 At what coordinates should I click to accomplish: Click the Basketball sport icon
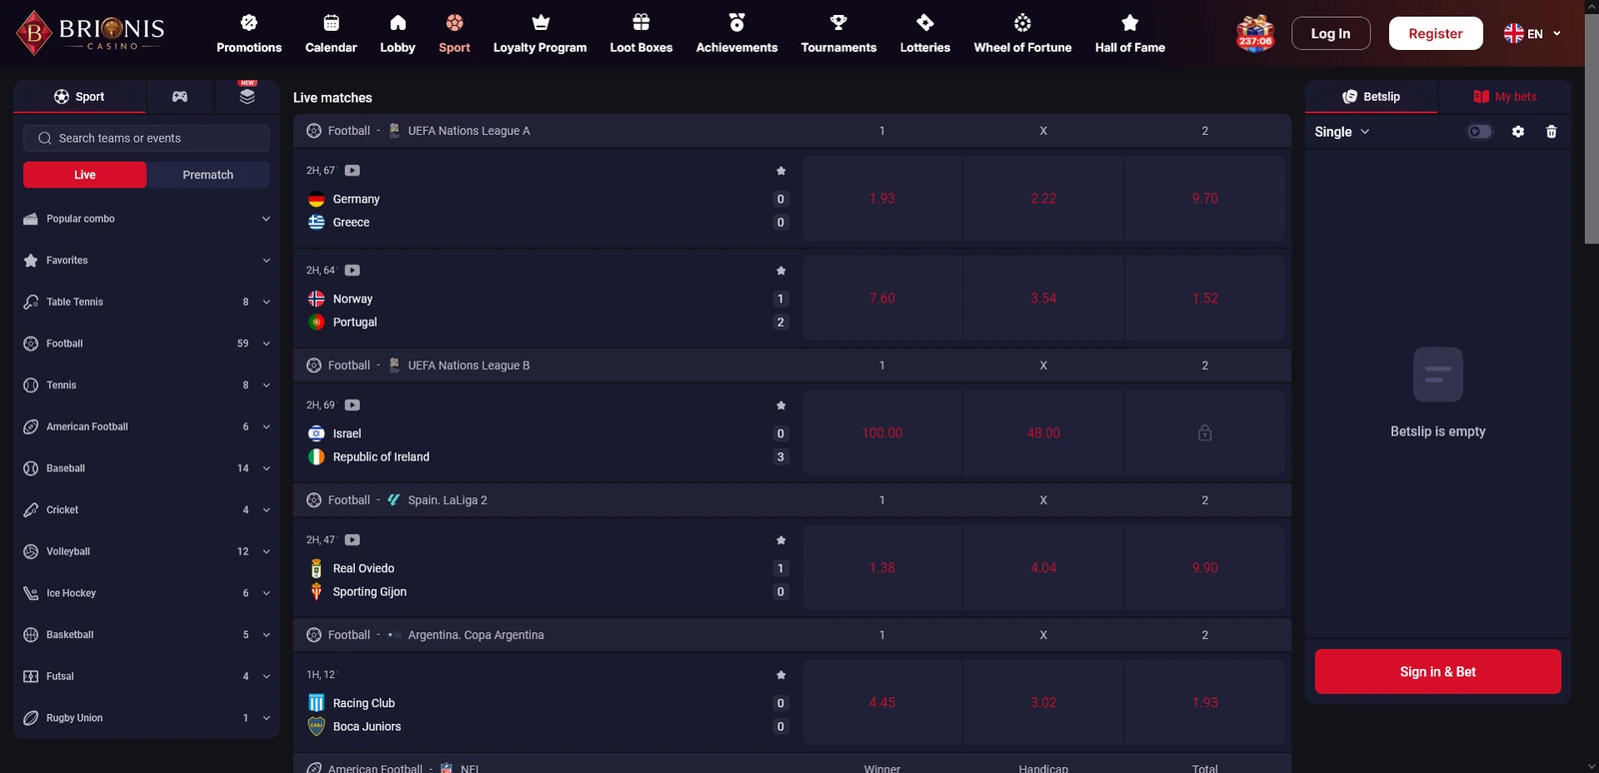[31, 635]
